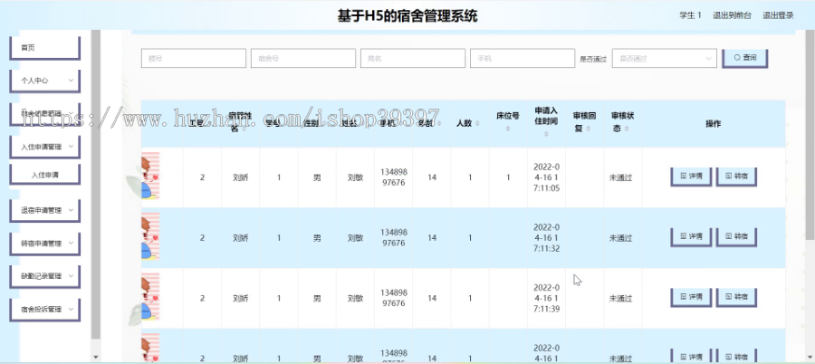Click 未通过 status in the 17:11:32 row
The image size is (815, 364).
tap(620, 238)
